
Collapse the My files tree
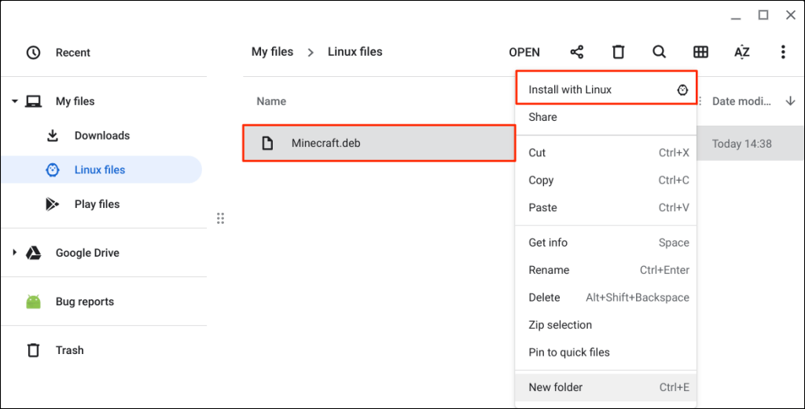coord(14,101)
